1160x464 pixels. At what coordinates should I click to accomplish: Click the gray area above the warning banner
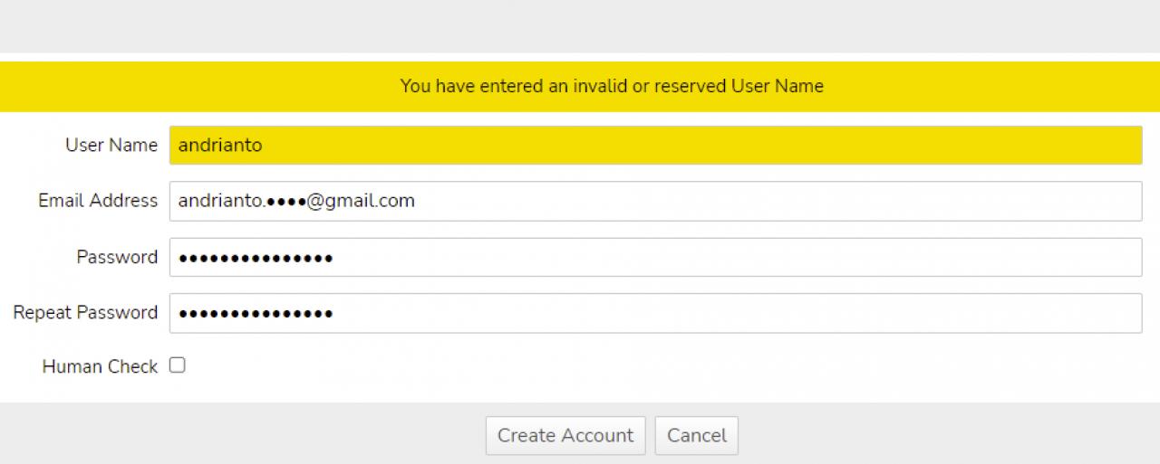click(580, 25)
